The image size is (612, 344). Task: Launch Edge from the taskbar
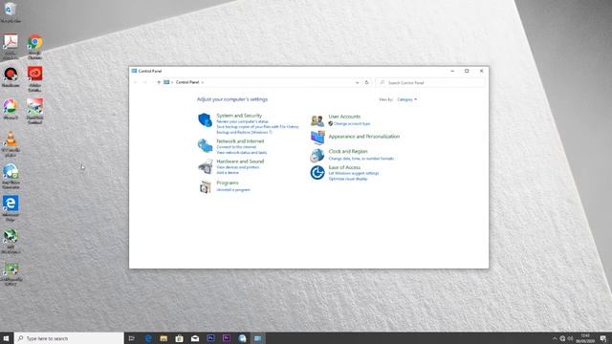(x=148, y=338)
